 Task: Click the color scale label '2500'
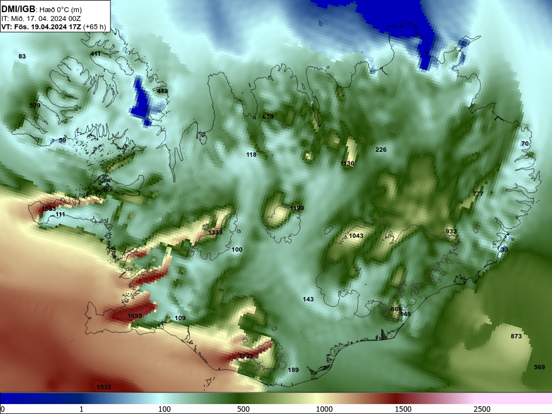pos(482,409)
